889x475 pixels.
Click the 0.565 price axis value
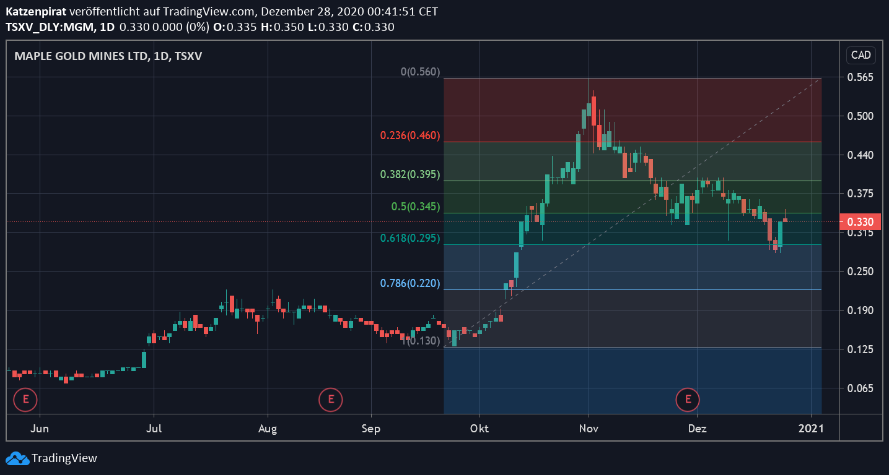tap(860, 77)
